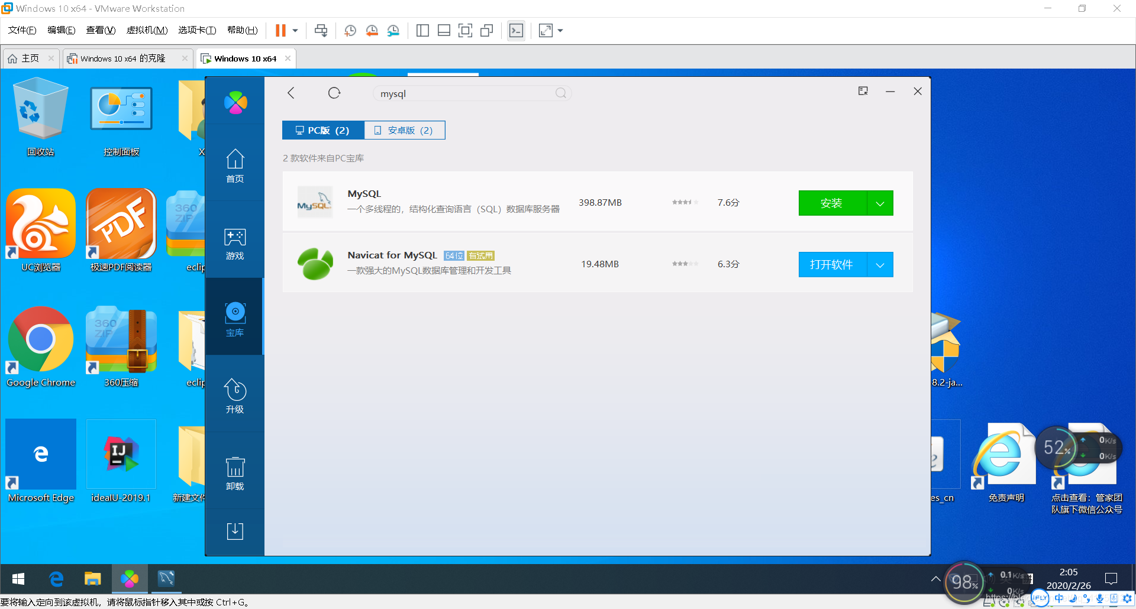Open VMware 查看(V) menu
1136x609 pixels.
[x=101, y=30]
